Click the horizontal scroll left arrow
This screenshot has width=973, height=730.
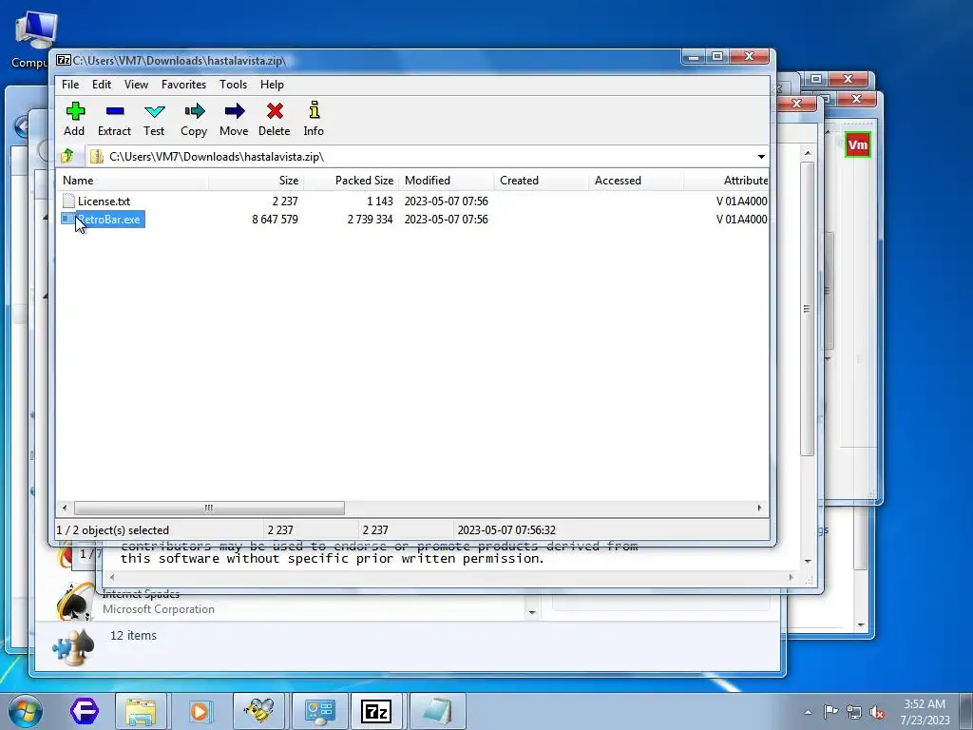tap(65, 508)
